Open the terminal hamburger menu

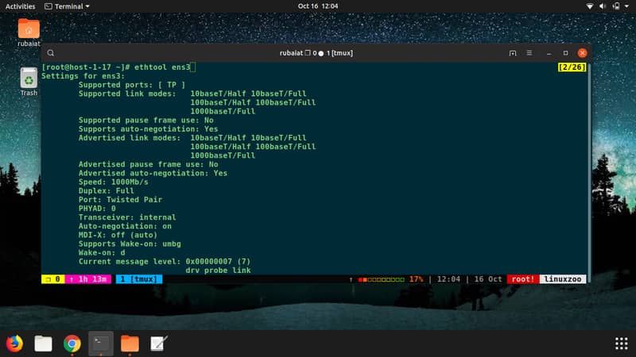[530, 53]
